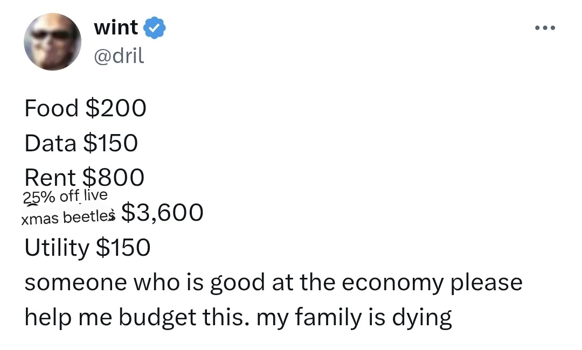Select the "$800" rent amount
The width and height of the screenshot is (582, 350).
pyautogui.click(x=113, y=177)
